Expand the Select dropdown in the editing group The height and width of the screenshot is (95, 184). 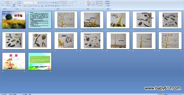coord(108,6)
